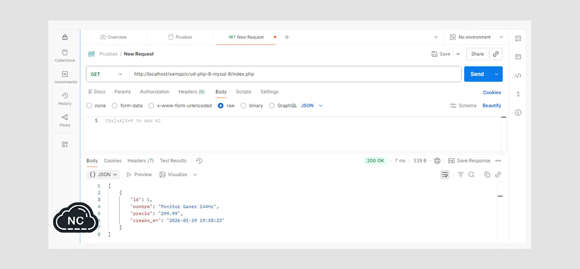The height and width of the screenshot is (269, 580).
Task: Toggle word wrap icon in response toolbar
Action: pyautogui.click(x=445, y=175)
